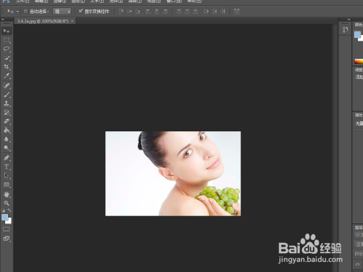The width and height of the screenshot is (363, 272).
Task: Click the woman with grapes image canvas
Action: (x=173, y=173)
